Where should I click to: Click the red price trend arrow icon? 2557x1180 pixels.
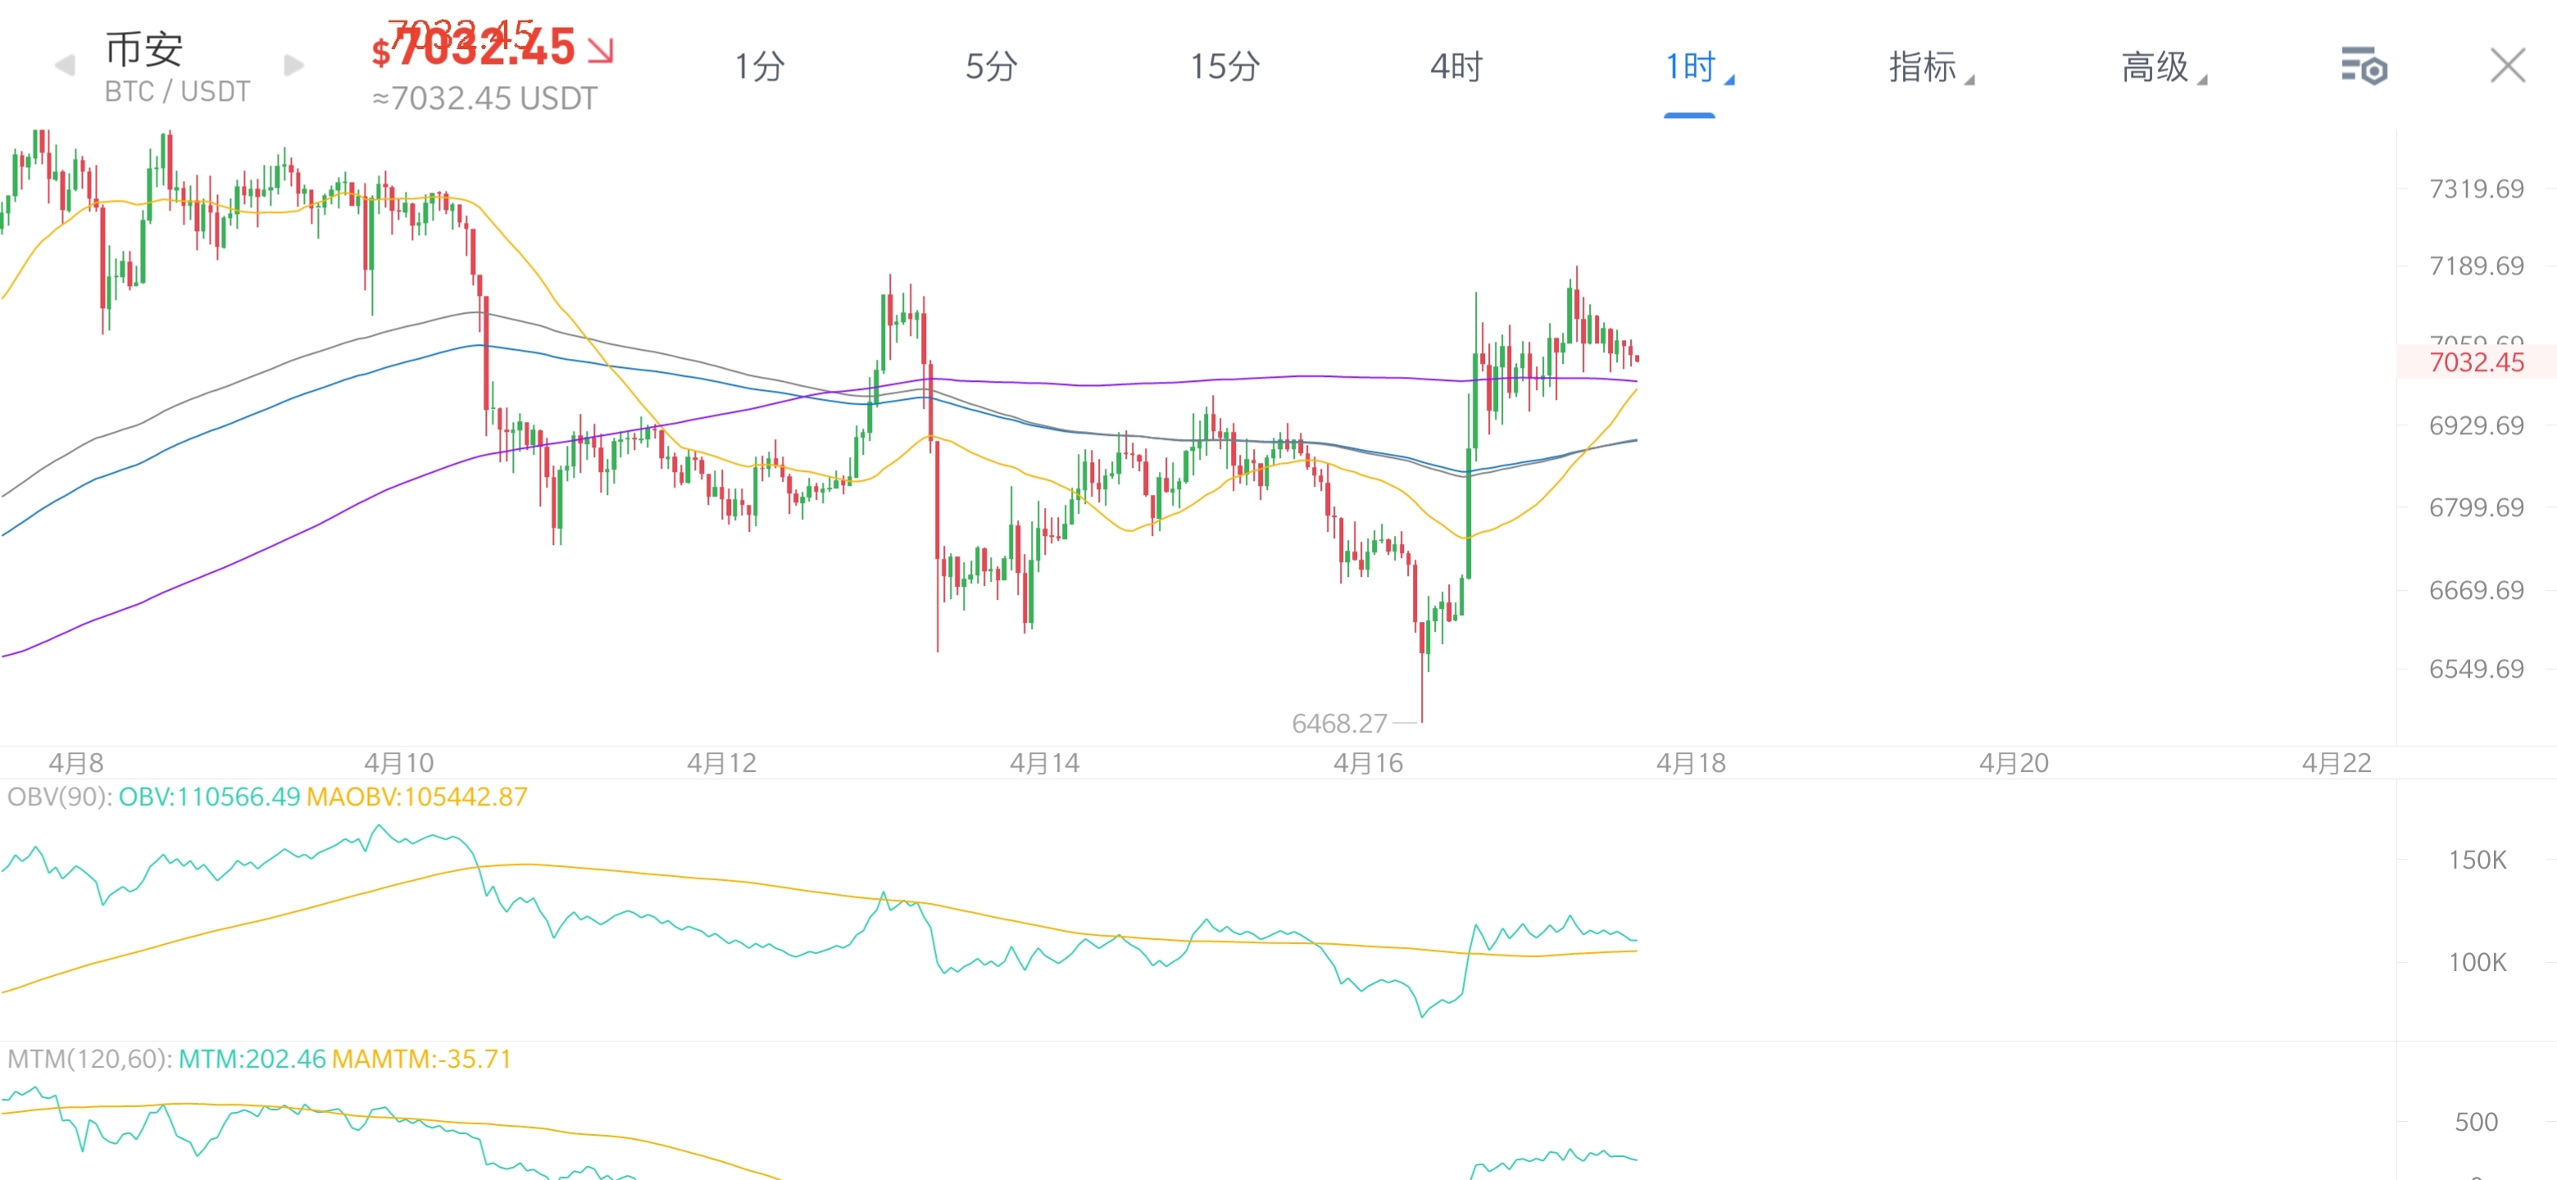601,51
